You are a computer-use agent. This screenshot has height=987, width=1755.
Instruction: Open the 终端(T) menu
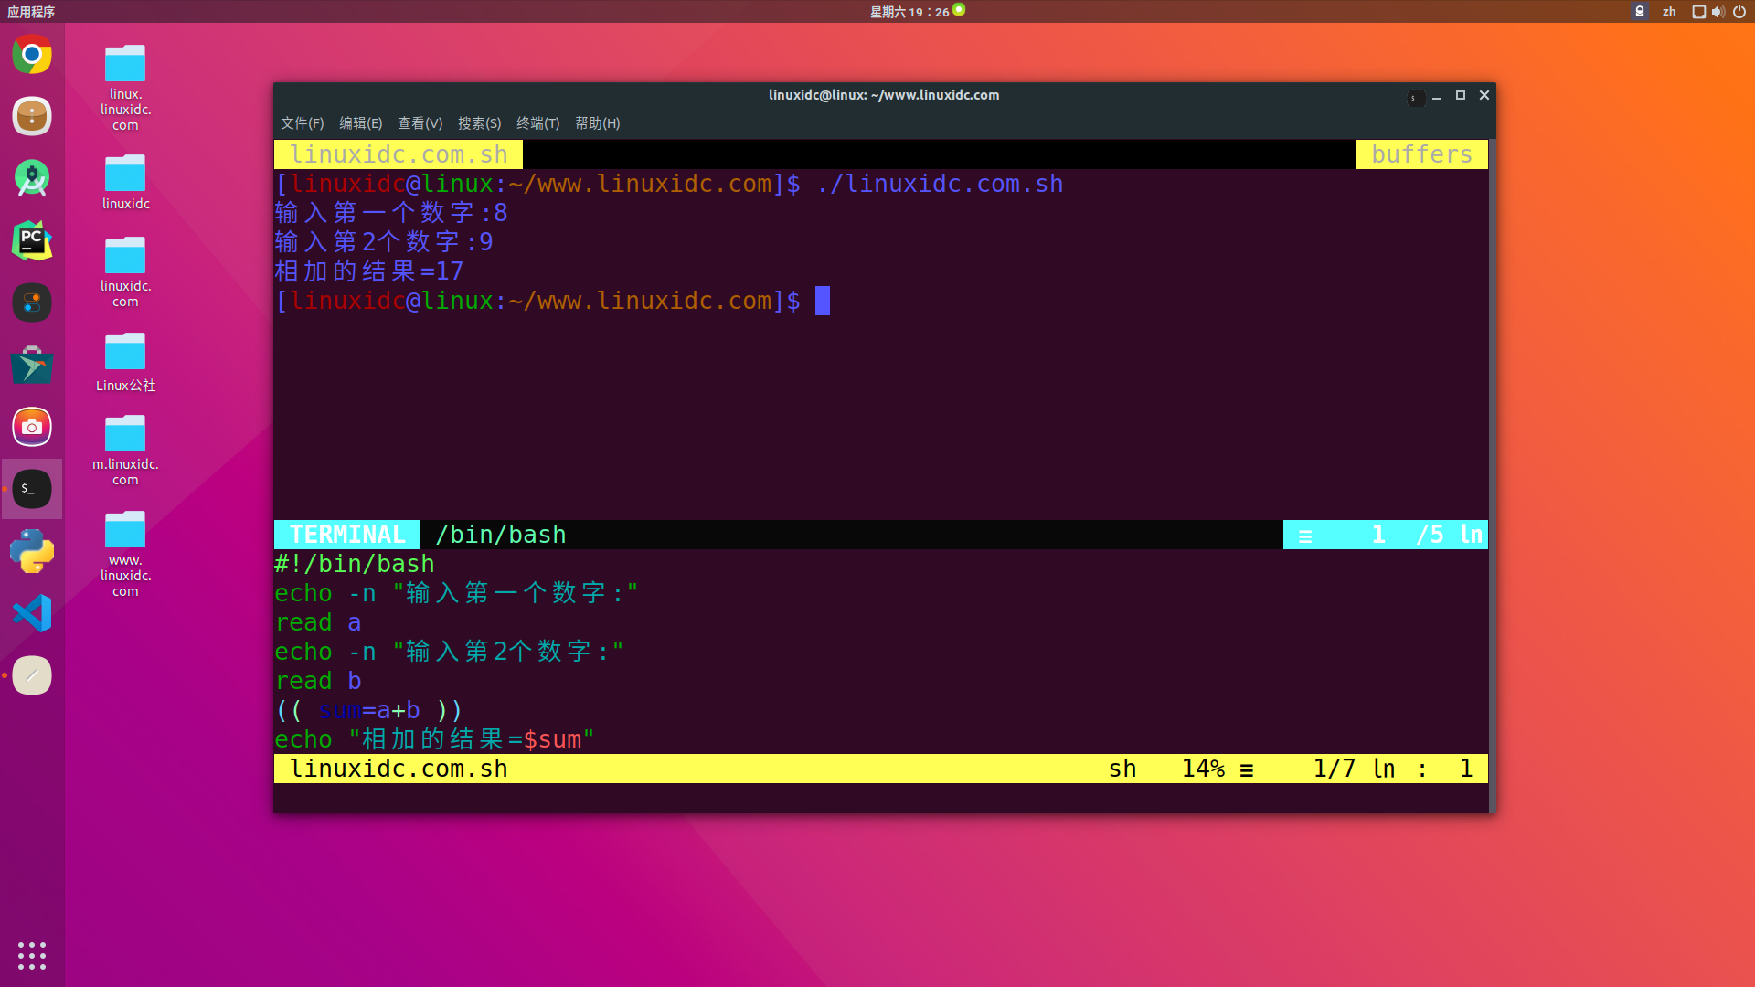[537, 123]
